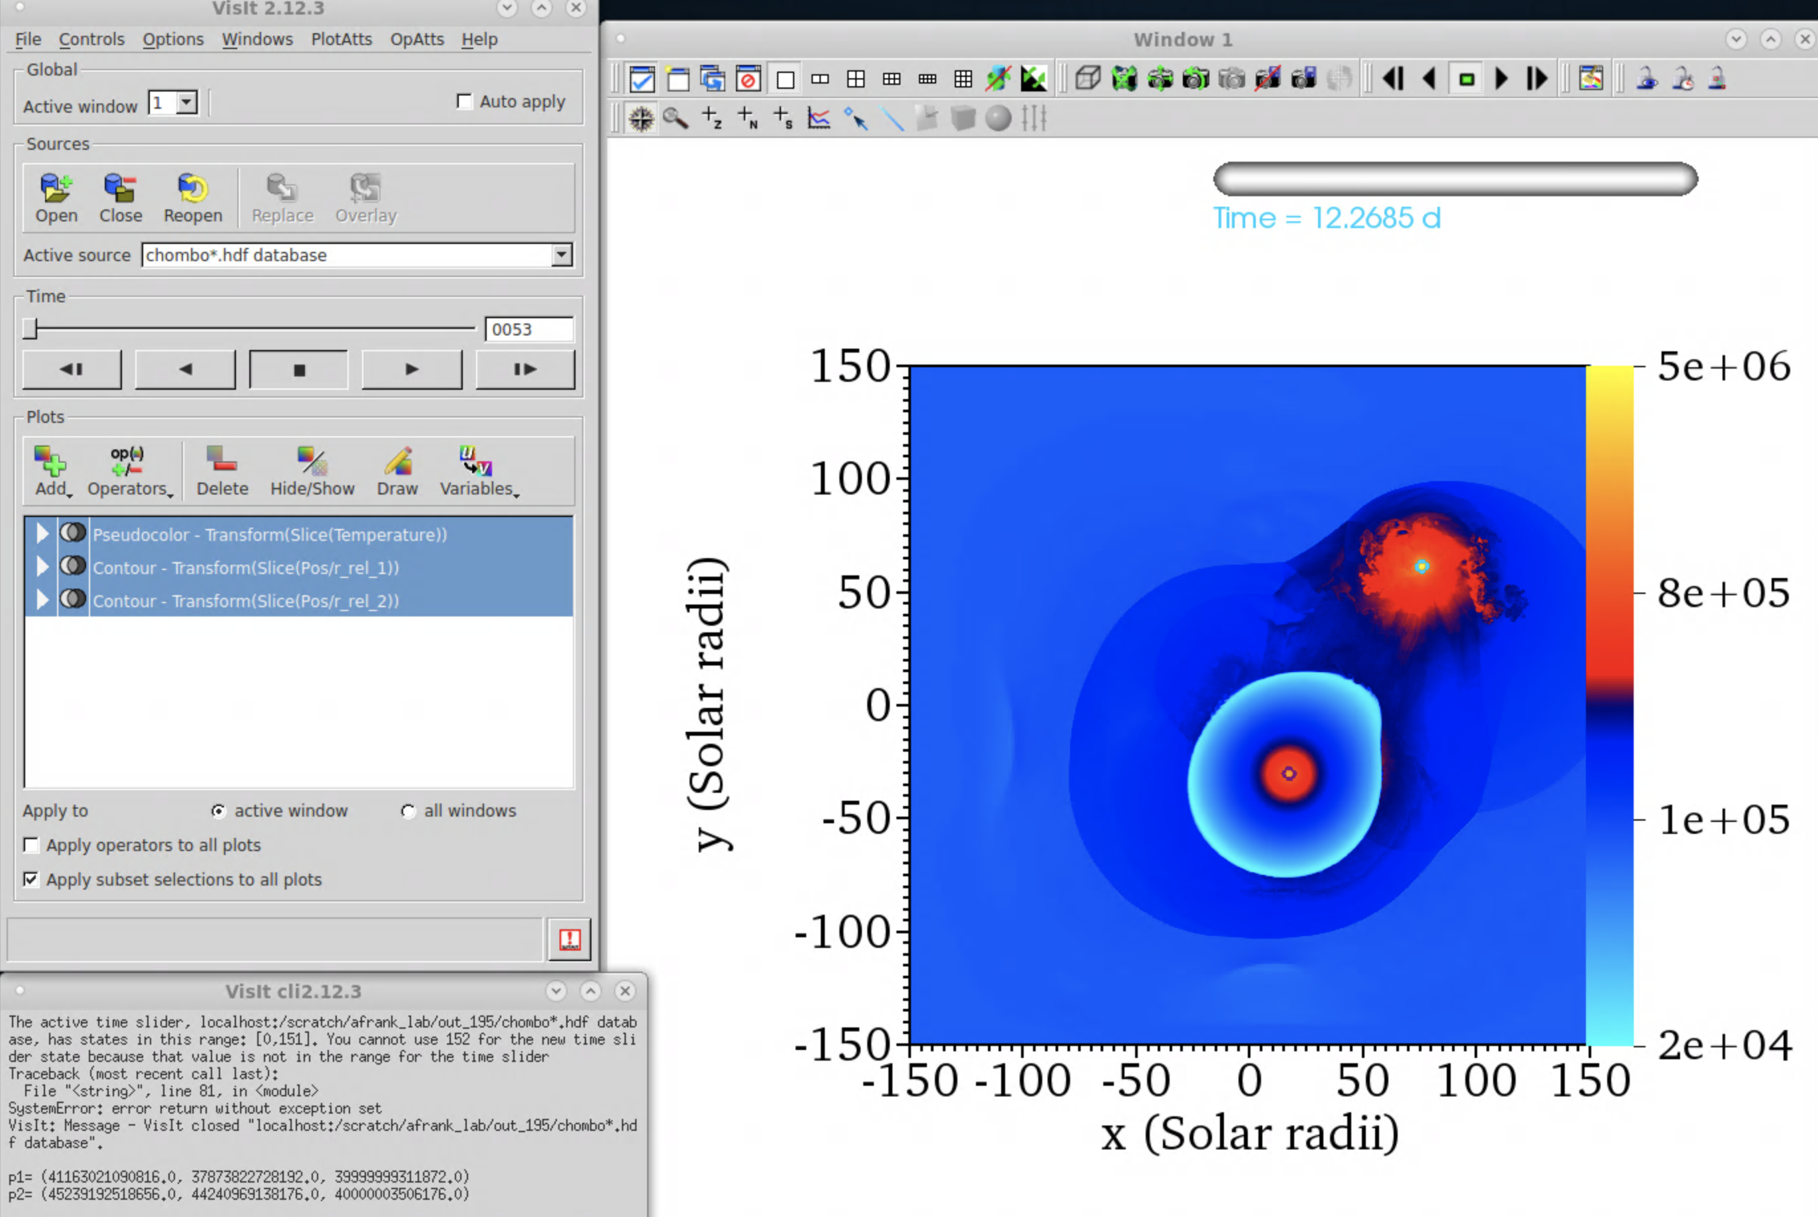Screen dimensions: 1818x1217
Task: Click the clone window icon
Action: (x=713, y=78)
